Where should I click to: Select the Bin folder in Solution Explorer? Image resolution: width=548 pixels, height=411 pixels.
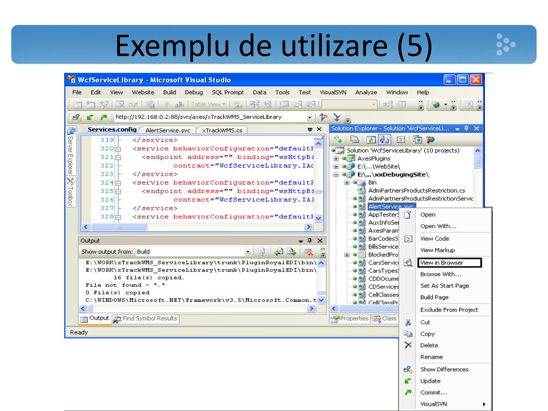pyautogui.click(x=372, y=182)
